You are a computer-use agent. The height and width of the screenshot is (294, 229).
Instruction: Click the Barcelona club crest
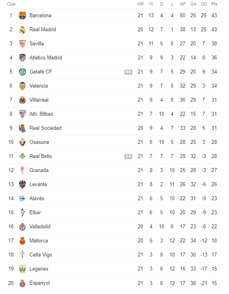(x=22, y=15)
